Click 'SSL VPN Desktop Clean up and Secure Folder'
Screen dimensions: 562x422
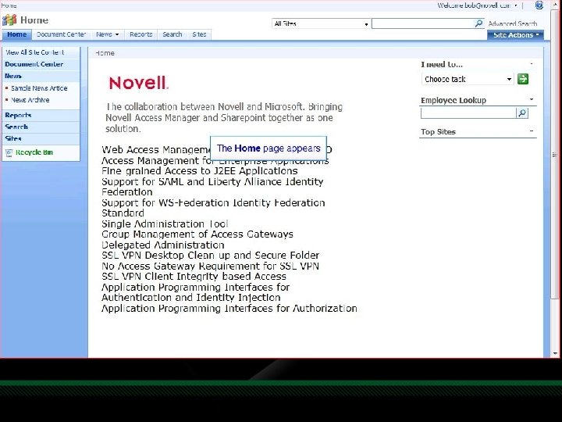211,255
